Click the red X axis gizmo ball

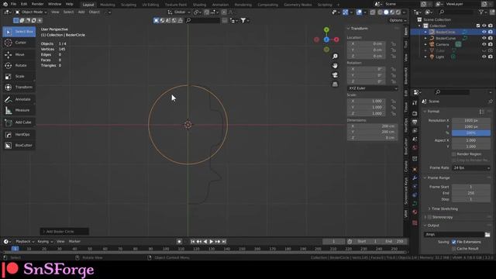click(x=336, y=40)
